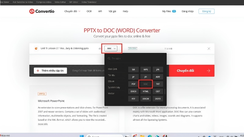Click the Microsoft PowerPoint heading

click(51, 101)
